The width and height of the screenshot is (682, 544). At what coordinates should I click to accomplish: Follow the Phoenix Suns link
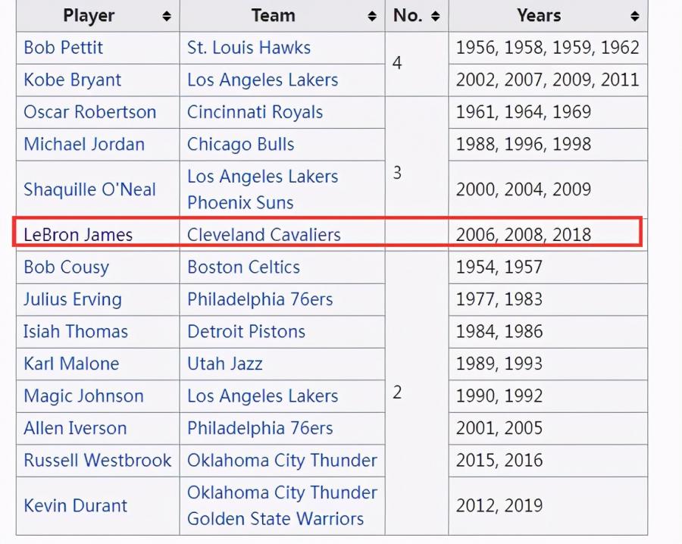pos(240,202)
